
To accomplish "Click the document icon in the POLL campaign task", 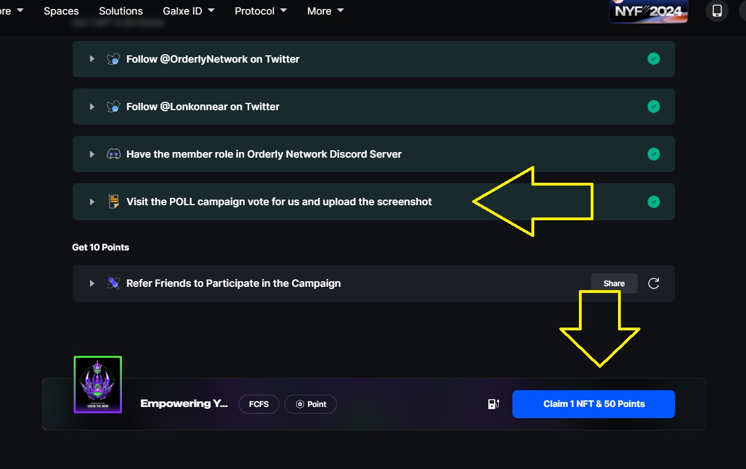I will coord(113,202).
